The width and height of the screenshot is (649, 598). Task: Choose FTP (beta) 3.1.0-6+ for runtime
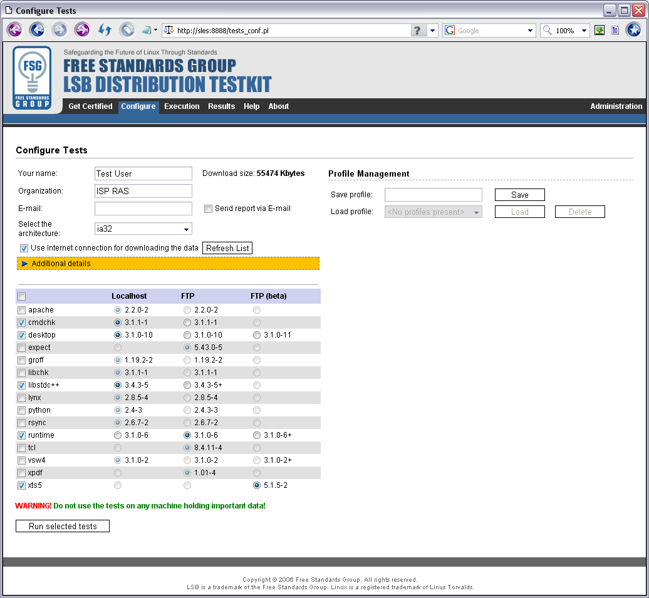(257, 435)
